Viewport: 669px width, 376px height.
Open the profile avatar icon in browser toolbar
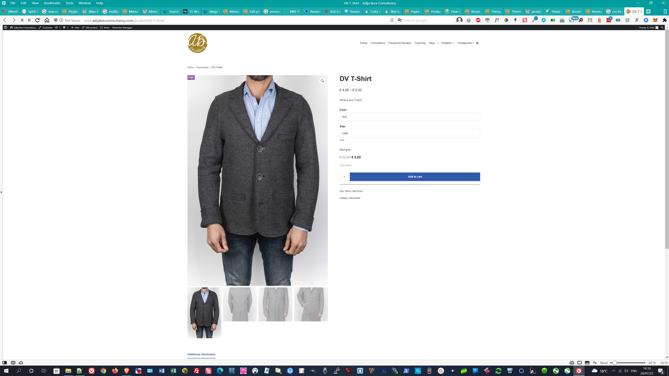[459, 20]
